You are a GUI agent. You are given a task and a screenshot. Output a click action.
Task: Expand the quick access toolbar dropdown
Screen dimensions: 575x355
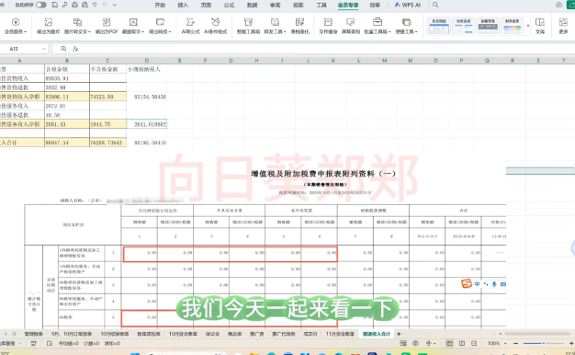tap(115, 5)
